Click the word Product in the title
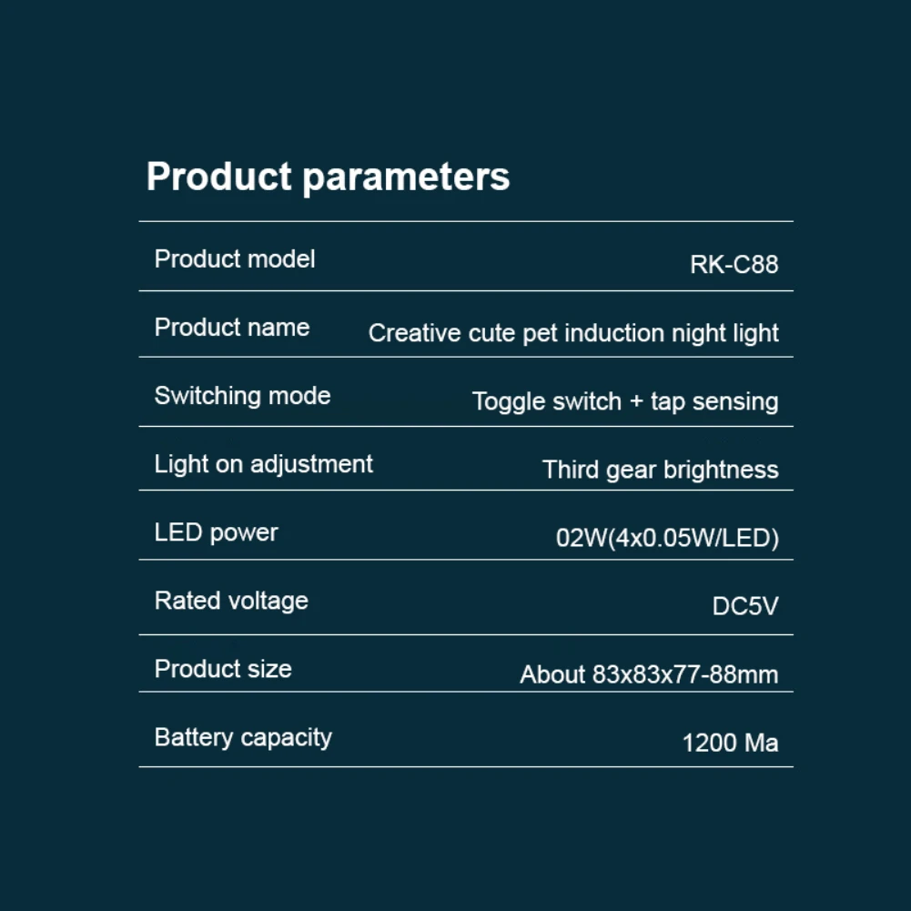911x911 pixels. pyautogui.click(x=219, y=176)
